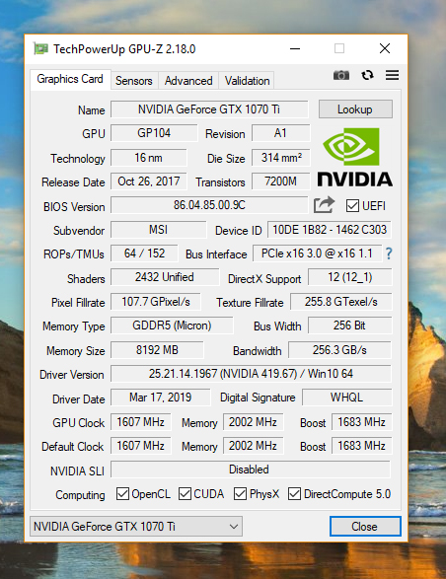Toggle the DirectCompute 5.0 checkbox
Viewport: 446px width, 579px height.
tap(294, 494)
